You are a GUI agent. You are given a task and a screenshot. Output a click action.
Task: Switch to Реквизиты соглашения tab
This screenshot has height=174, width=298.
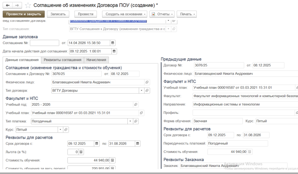[x=63, y=60]
